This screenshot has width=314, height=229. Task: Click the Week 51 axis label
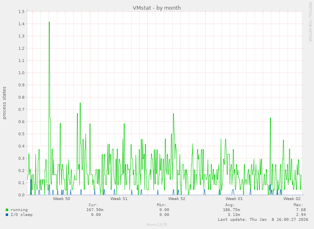click(119, 198)
